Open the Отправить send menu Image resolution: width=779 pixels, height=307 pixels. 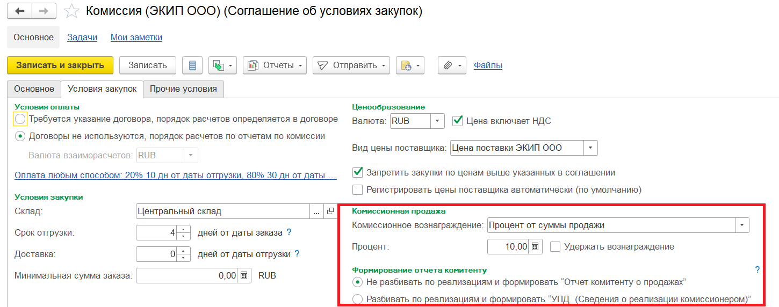click(x=351, y=65)
